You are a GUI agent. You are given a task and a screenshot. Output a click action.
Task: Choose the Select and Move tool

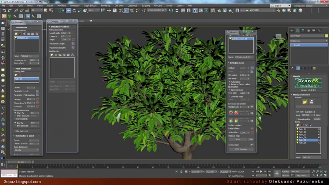69,11
